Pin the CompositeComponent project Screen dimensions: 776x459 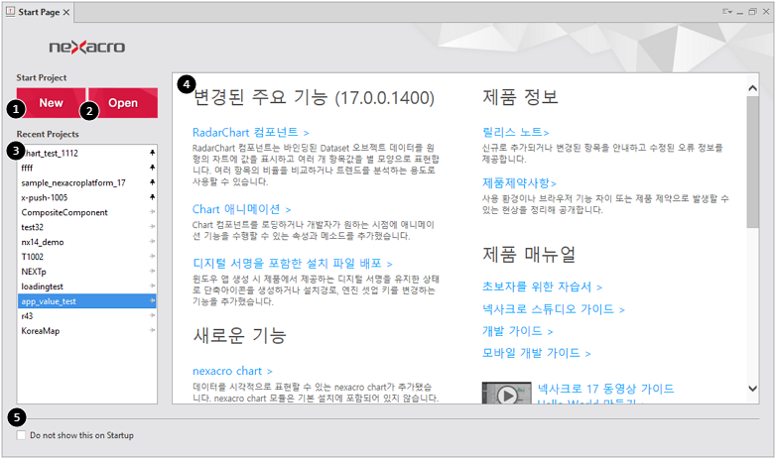153,212
